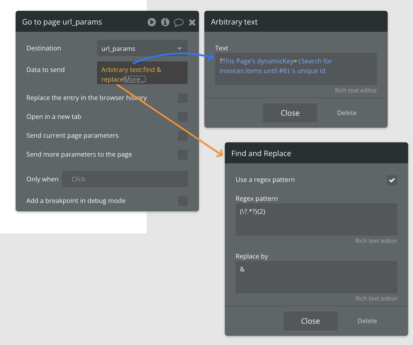Enable Send more parameters to the page
Image resolution: width=413 pixels, height=345 pixels.
[183, 155]
